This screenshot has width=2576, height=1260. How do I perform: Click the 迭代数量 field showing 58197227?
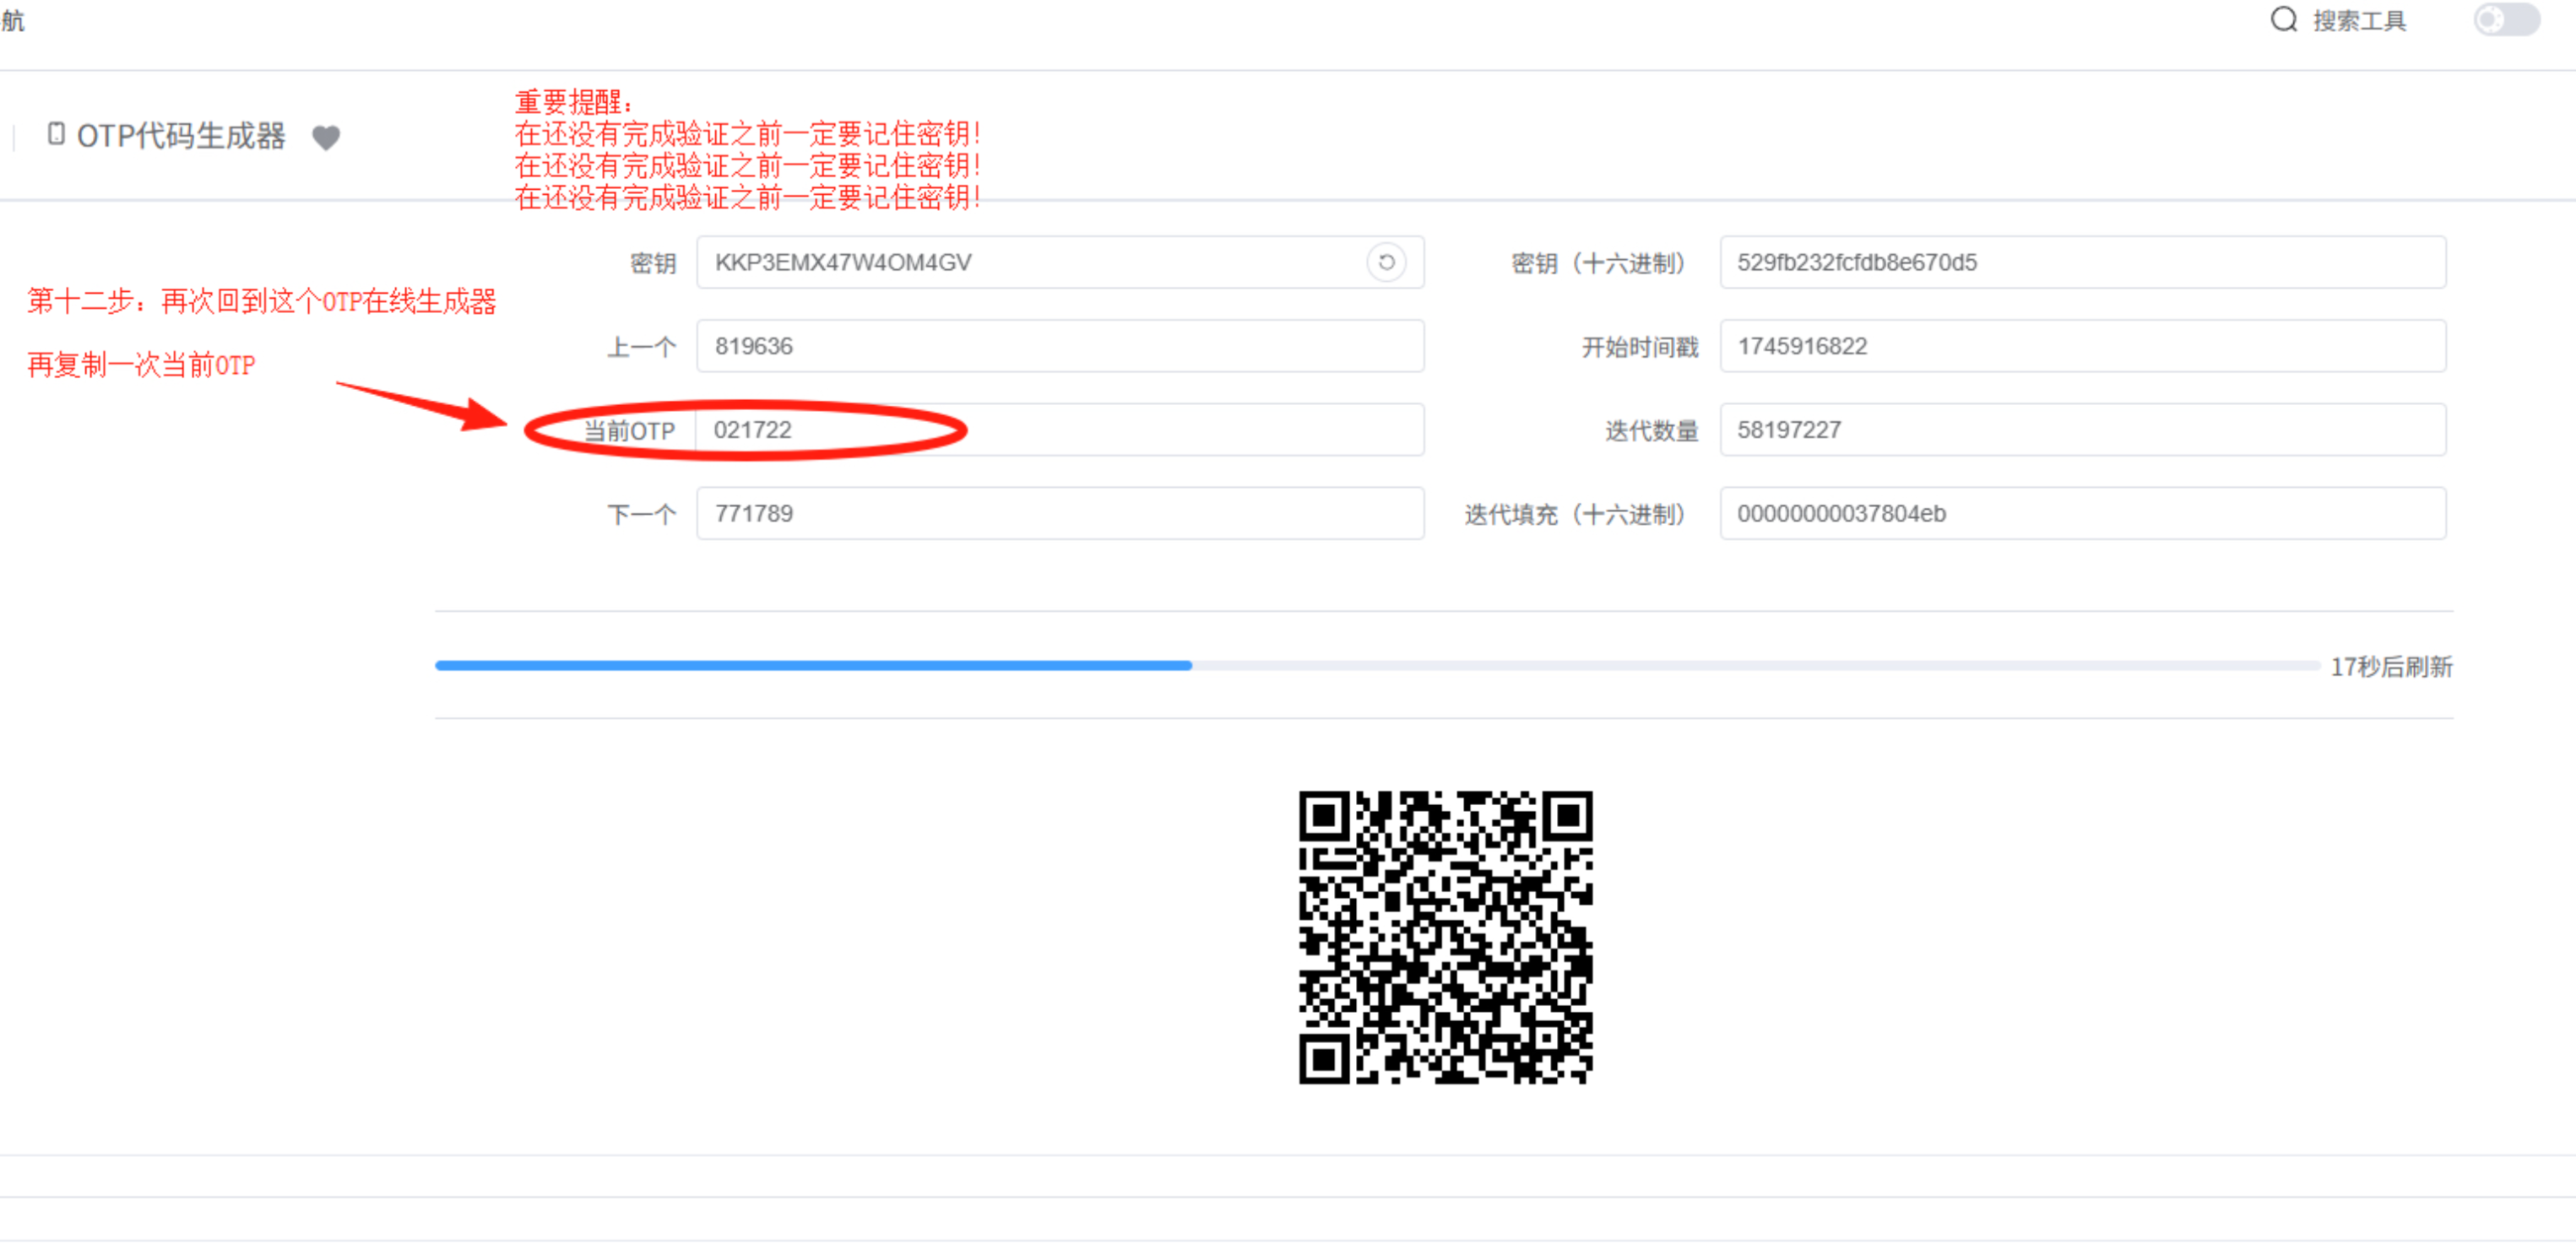(2083, 430)
